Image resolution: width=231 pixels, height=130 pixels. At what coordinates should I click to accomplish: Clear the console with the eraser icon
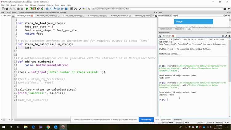click(226, 36)
